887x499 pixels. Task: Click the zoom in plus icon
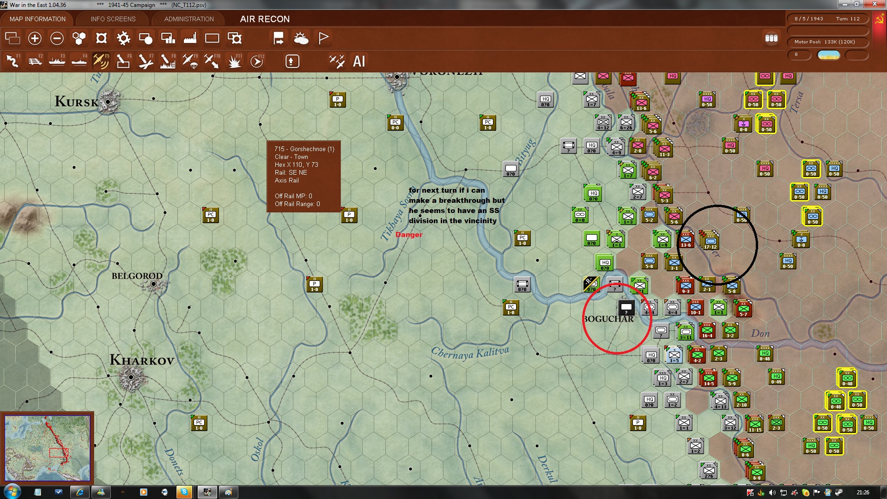coord(35,38)
